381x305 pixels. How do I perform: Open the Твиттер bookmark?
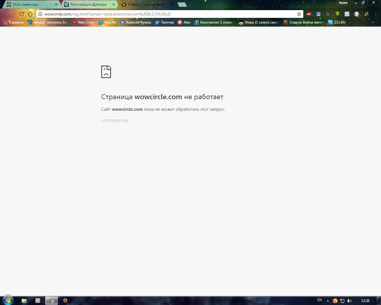coord(164,22)
